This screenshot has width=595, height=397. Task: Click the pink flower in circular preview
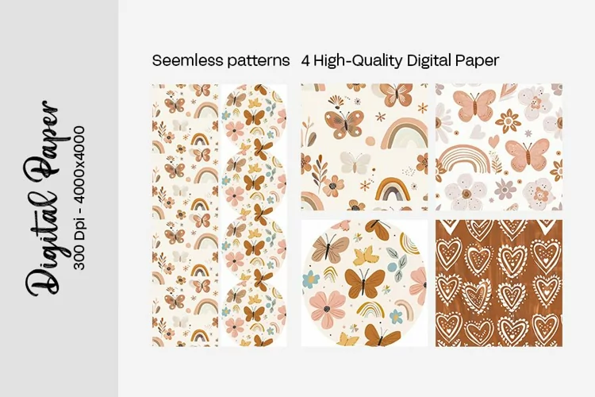tap(327, 307)
